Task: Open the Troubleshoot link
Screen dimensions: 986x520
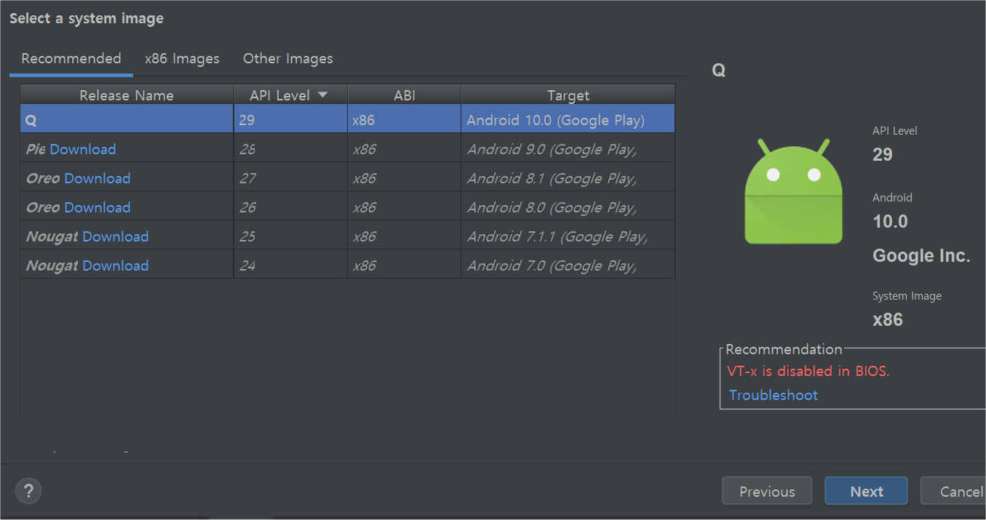Action: [774, 395]
